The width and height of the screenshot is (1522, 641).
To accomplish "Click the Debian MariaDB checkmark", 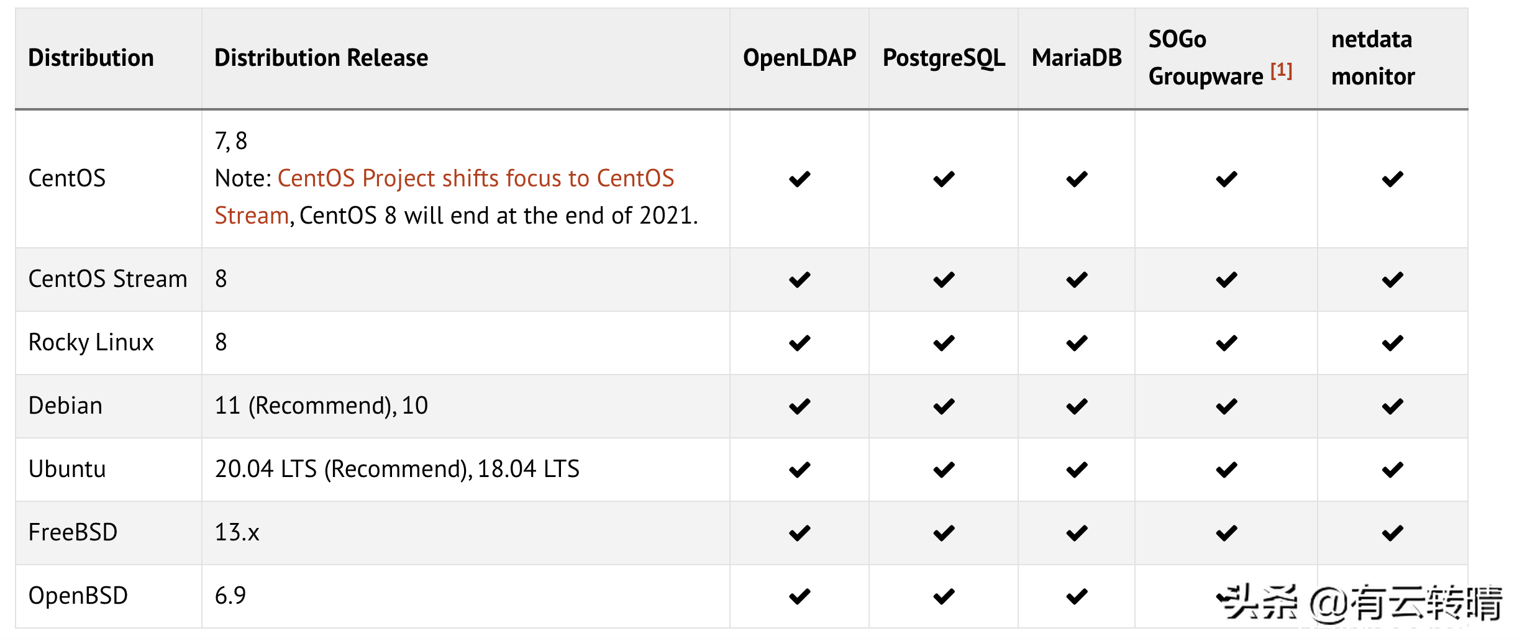I will (1076, 407).
